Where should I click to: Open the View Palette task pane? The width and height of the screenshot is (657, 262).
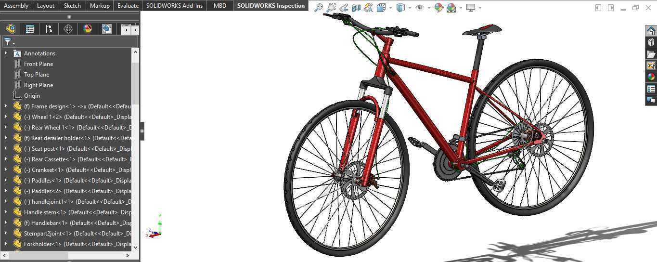651,65
